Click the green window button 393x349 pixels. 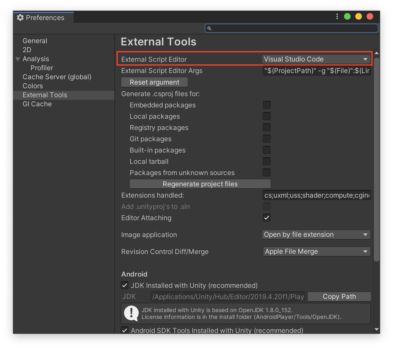[x=347, y=16]
